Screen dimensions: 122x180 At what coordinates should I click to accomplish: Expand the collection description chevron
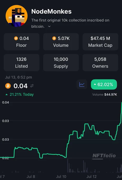49,26
